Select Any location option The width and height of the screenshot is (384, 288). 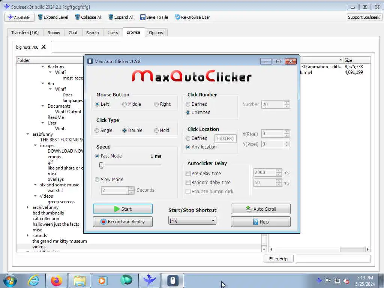point(188,147)
